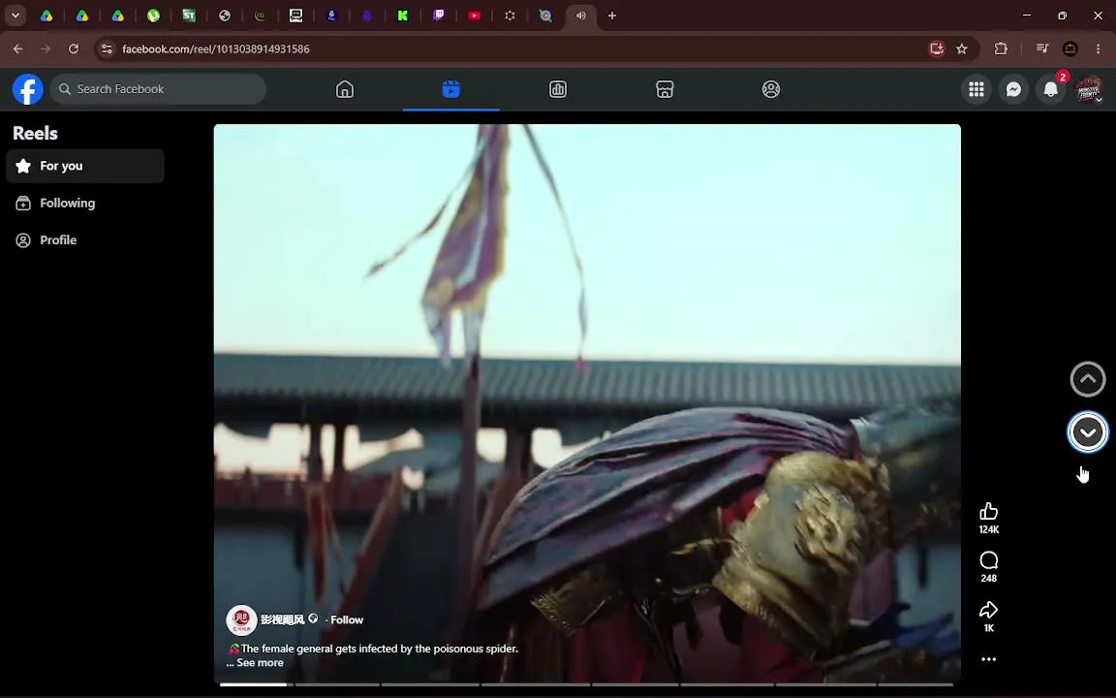The width and height of the screenshot is (1116, 698).
Task: Open the account avatar menu
Action: (x=1088, y=89)
